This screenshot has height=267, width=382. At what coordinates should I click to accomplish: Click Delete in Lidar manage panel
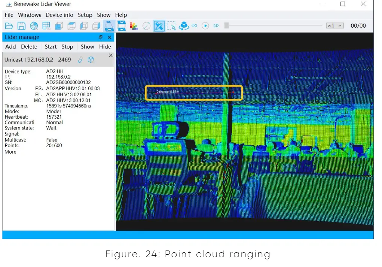[x=29, y=46]
